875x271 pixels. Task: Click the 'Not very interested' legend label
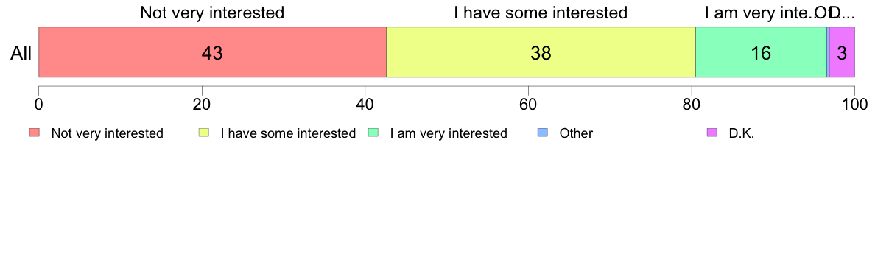click(x=107, y=133)
